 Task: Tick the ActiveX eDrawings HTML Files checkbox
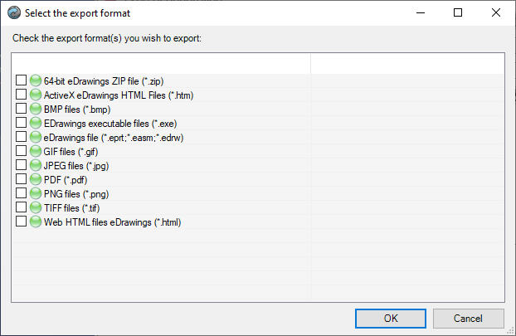(22, 95)
